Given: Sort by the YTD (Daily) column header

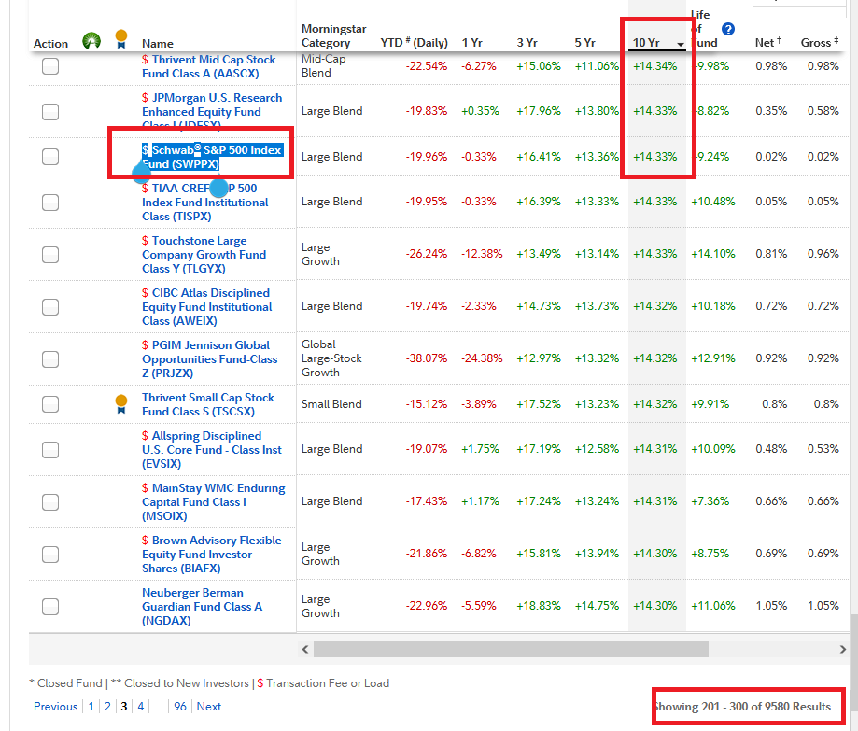Looking at the screenshot, I should [x=415, y=43].
